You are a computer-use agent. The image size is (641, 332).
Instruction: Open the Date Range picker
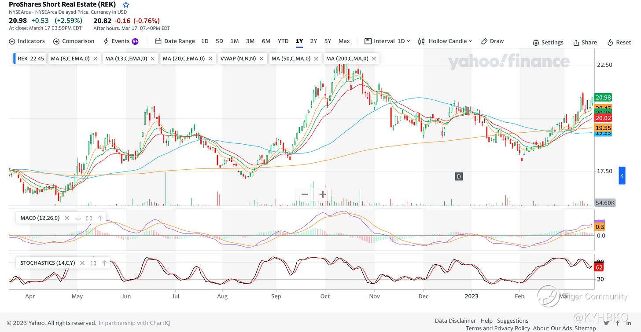coord(175,41)
